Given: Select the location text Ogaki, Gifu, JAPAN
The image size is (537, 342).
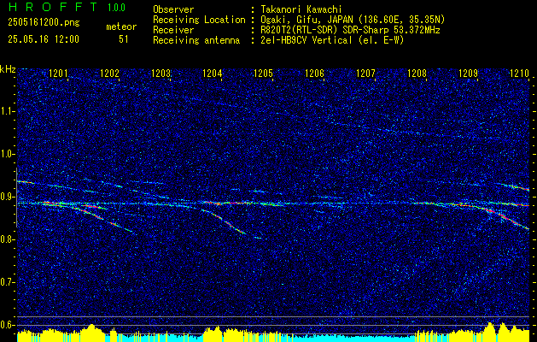Looking at the screenshot, I should tap(306, 20).
